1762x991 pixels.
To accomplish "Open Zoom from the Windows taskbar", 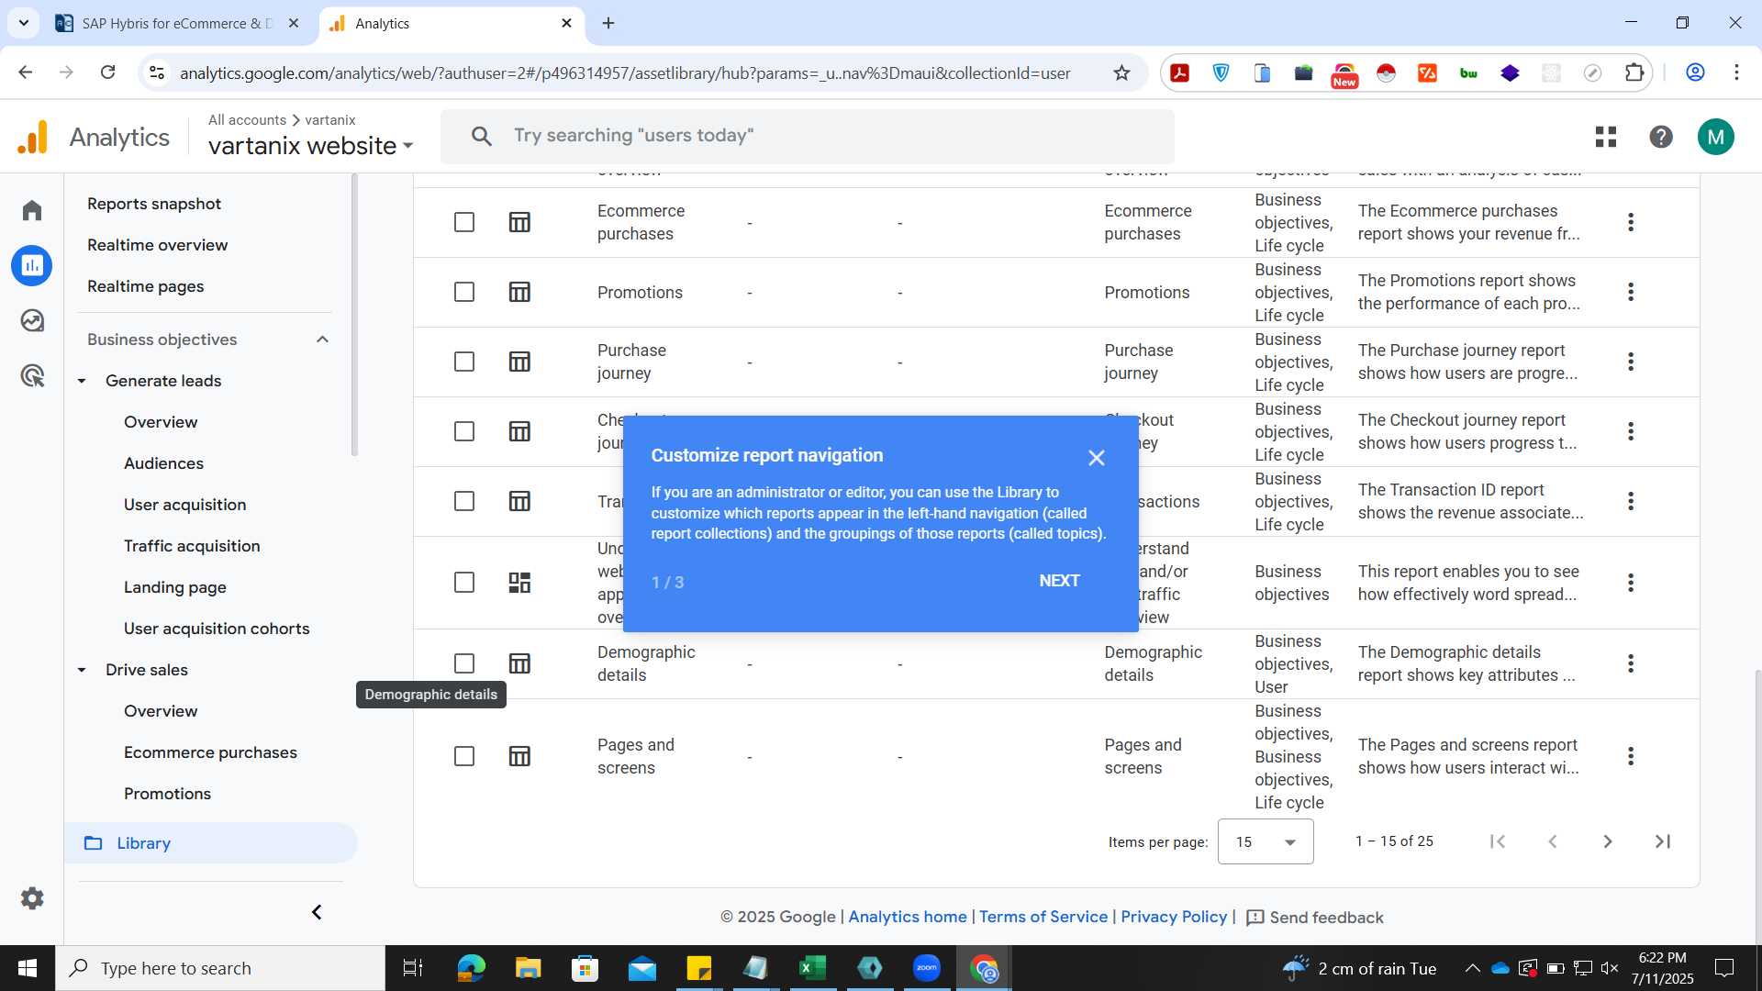I will tap(927, 968).
